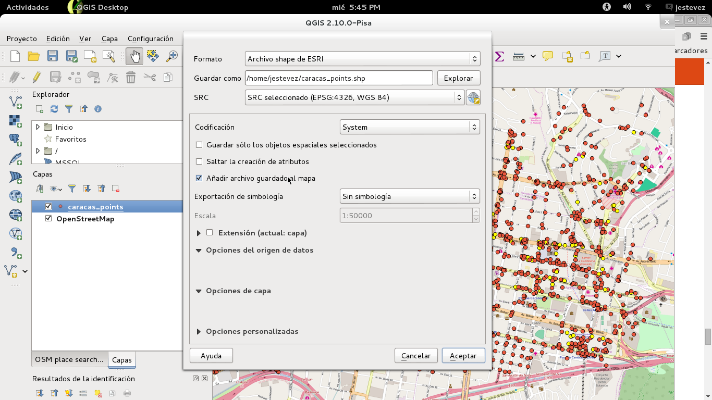Click the Cut features scissors icon
This screenshot has width=712, height=400.
[x=150, y=78]
